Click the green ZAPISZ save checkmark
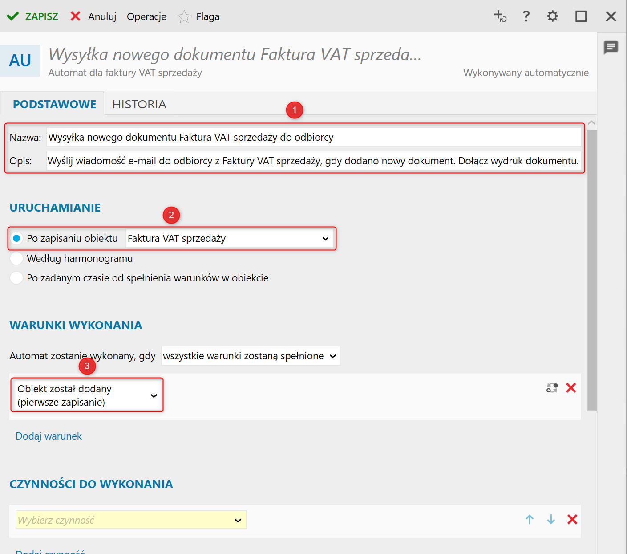The image size is (627, 554). (x=13, y=16)
